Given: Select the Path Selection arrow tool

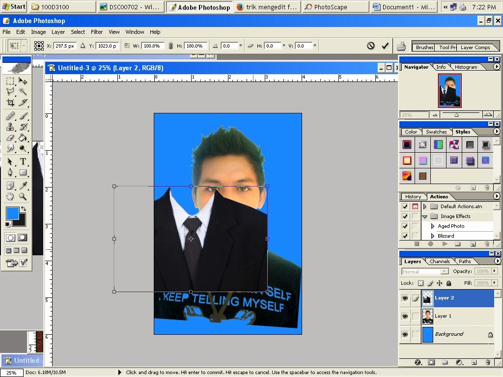Looking at the screenshot, I should tap(10, 162).
